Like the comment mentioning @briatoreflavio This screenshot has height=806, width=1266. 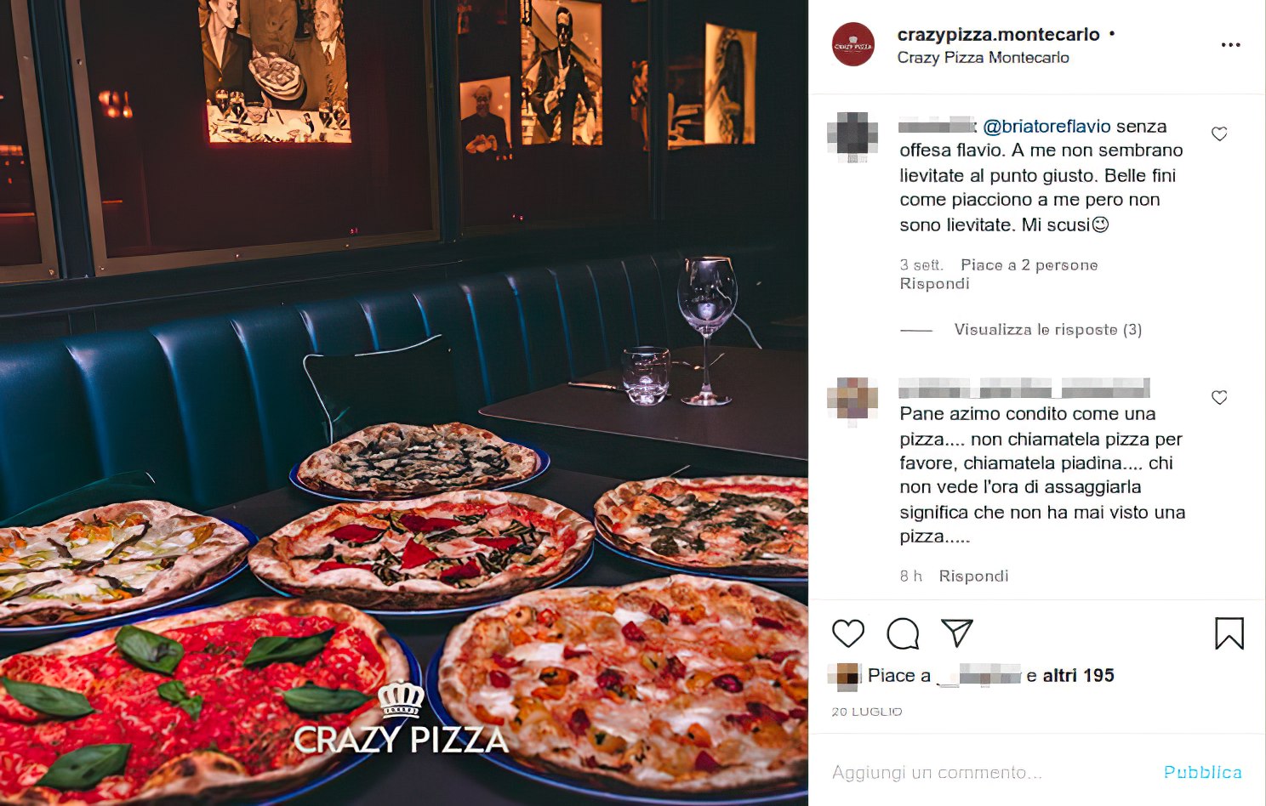[1219, 134]
